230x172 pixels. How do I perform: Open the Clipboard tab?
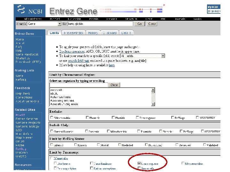click(110, 33)
